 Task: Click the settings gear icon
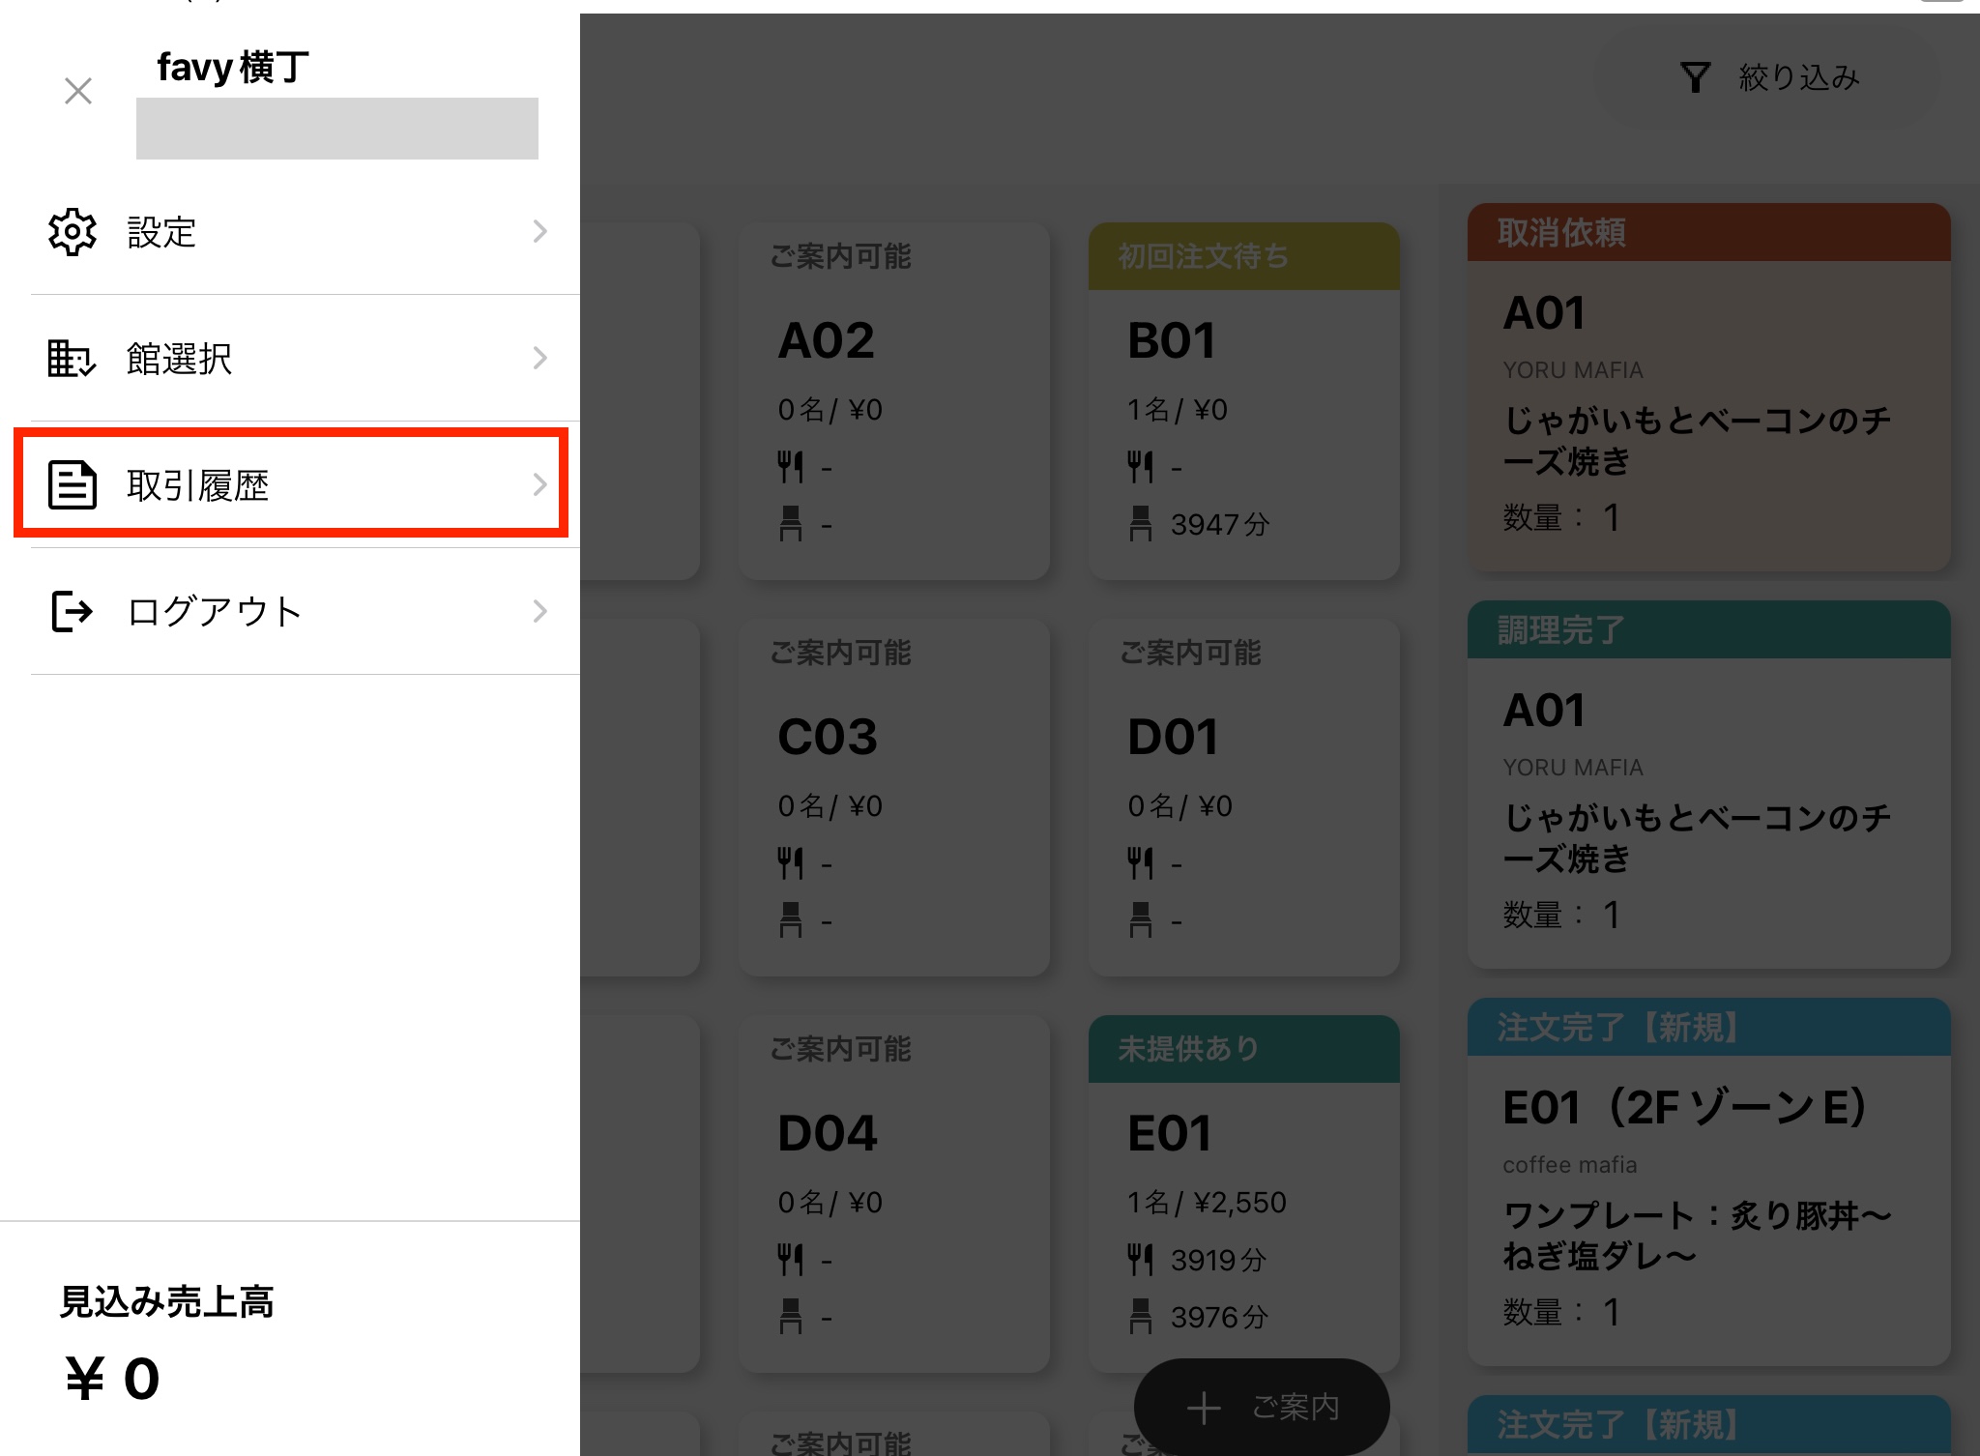pyautogui.click(x=73, y=232)
